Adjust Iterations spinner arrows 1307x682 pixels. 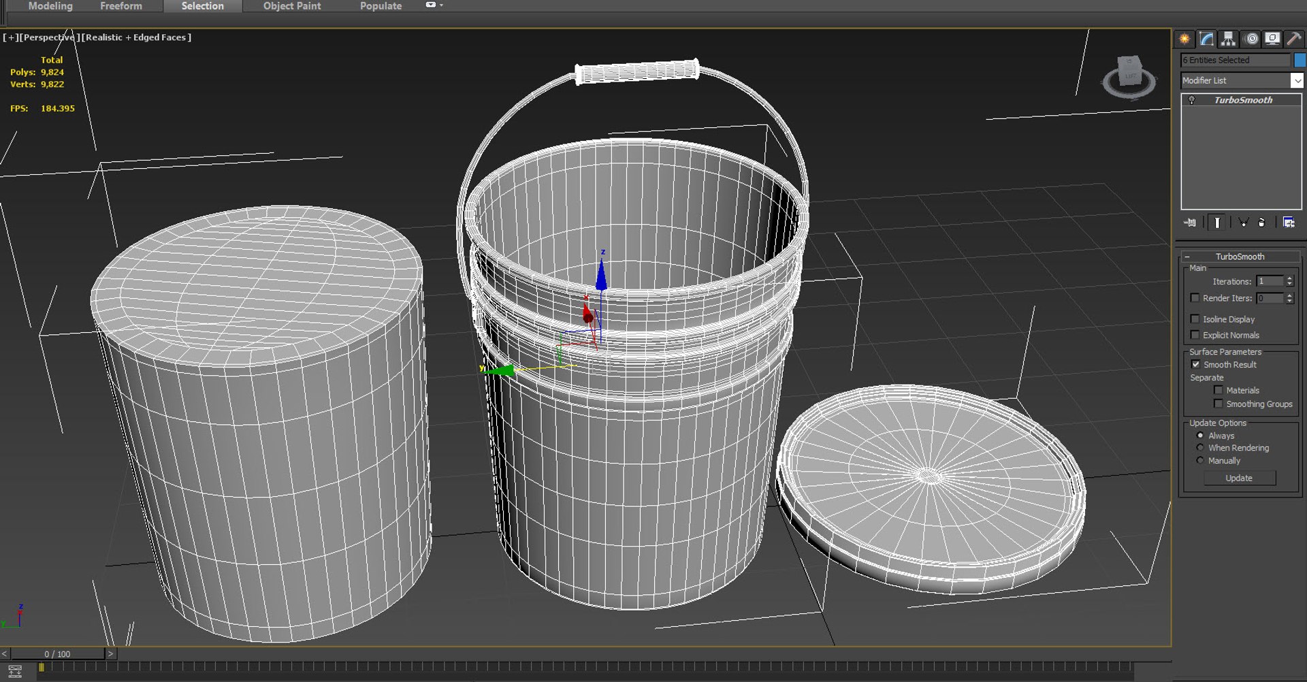click(1289, 281)
